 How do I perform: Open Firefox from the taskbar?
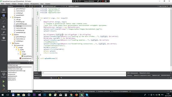(x=76, y=95)
